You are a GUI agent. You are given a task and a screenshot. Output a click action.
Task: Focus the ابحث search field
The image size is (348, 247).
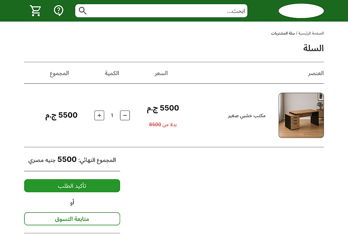click(164, 11)
